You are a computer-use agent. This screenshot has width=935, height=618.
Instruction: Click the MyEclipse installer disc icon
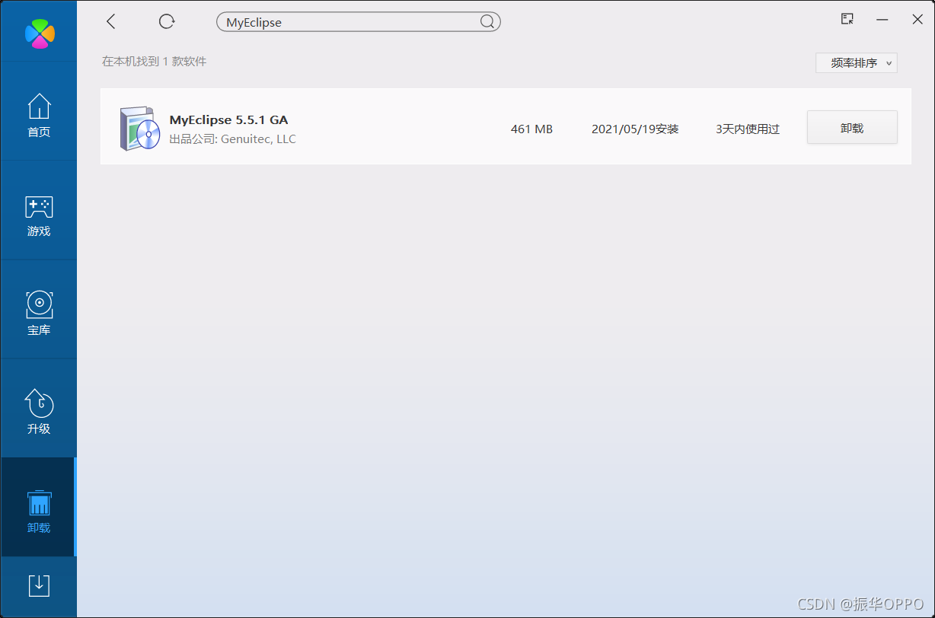click(x=139, y=129)
